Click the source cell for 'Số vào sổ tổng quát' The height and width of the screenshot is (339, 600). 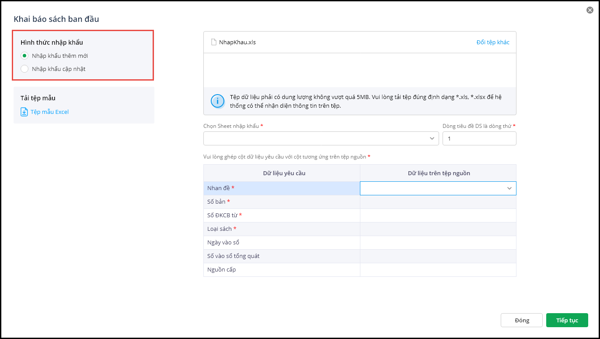coord(438,256)
